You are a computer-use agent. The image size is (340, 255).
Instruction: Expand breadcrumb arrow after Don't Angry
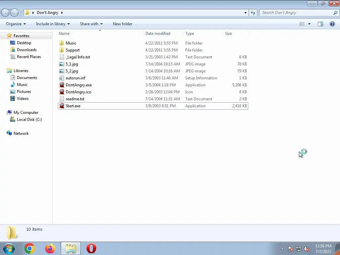(62, 13)
